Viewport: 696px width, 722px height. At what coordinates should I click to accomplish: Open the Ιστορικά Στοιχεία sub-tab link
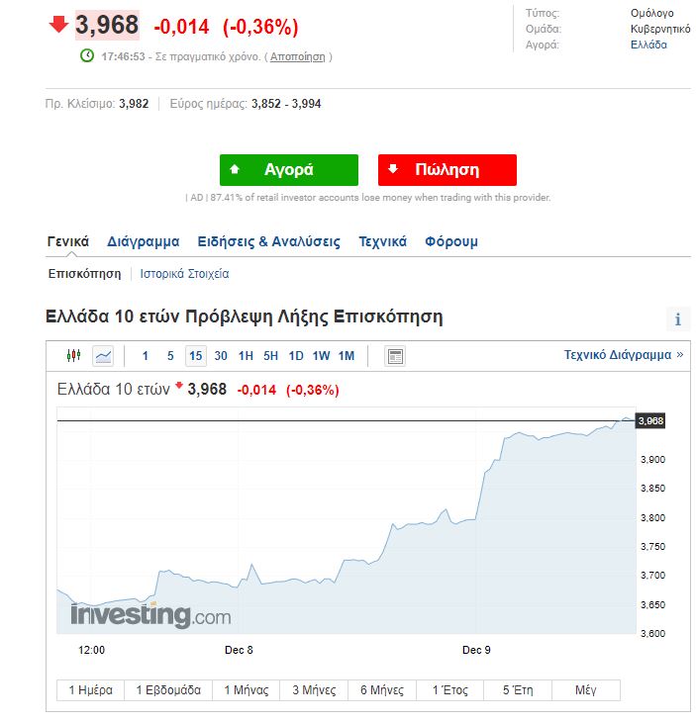pyautogui.click(x=184, y=274)
